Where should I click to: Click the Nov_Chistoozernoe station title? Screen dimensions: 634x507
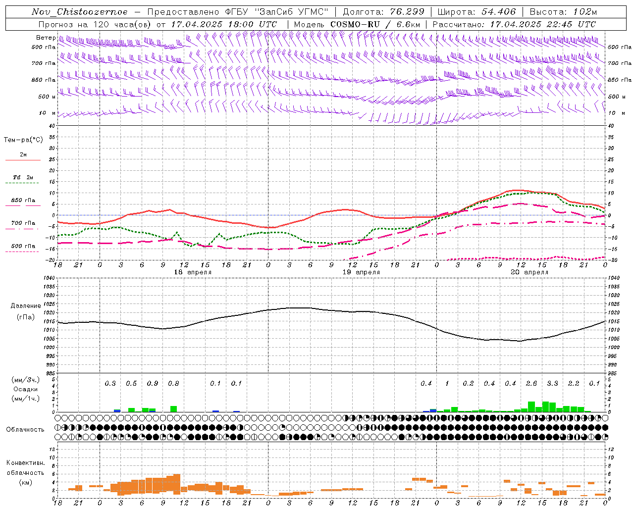79,12
